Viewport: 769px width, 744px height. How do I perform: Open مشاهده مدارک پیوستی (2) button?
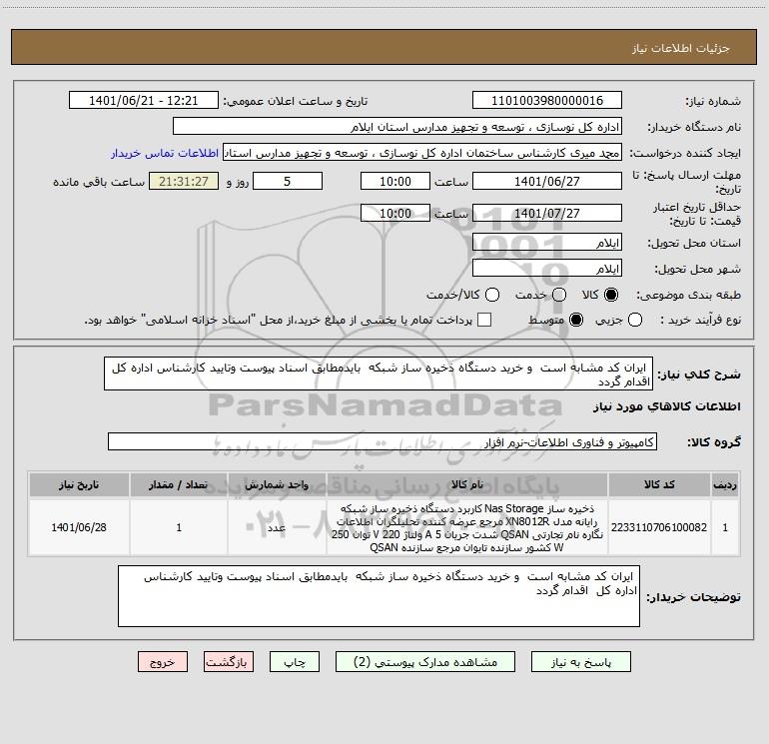(425, 662)
